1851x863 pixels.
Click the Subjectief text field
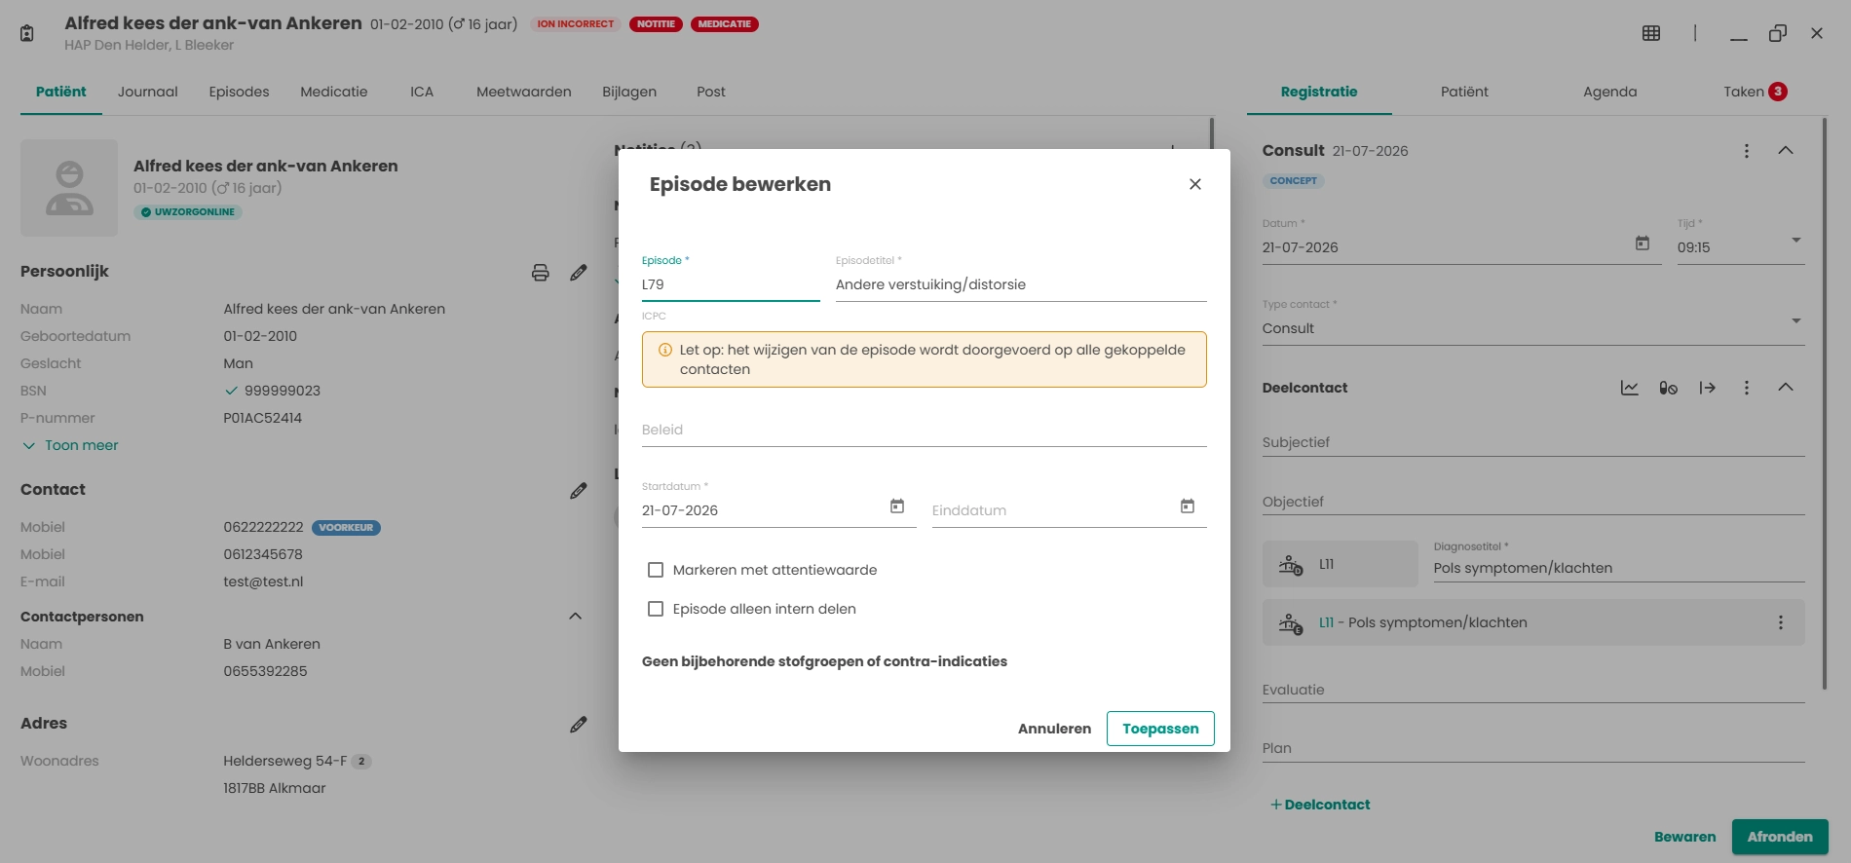tap(1533, 442)
